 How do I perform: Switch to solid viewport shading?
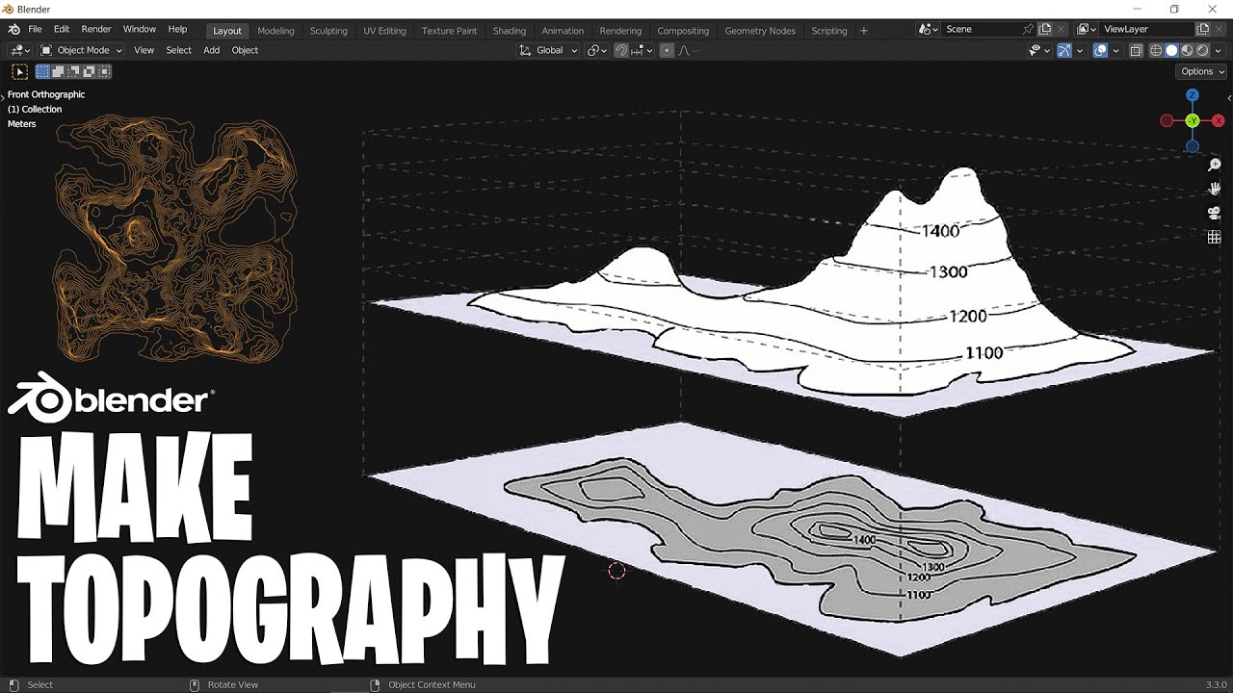coord(1171,50)
